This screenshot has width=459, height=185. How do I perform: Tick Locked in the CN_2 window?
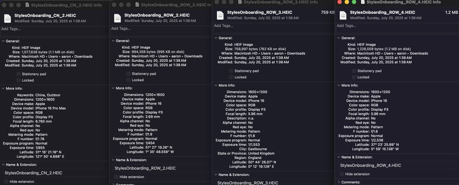click(19, 80)
